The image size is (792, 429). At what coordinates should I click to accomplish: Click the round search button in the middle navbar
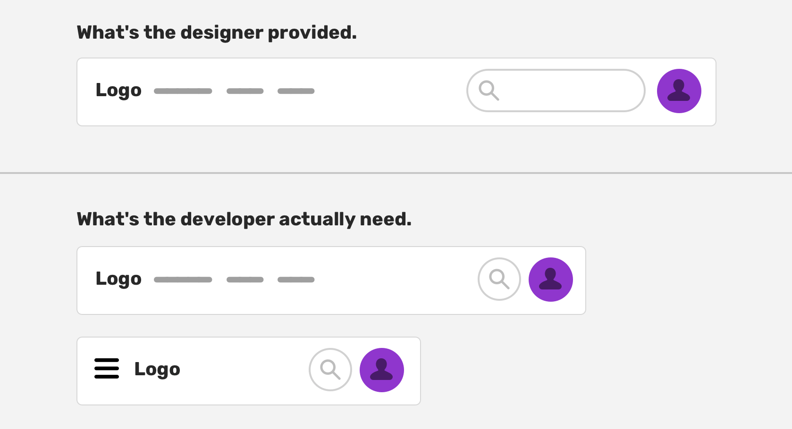point(499,279)
